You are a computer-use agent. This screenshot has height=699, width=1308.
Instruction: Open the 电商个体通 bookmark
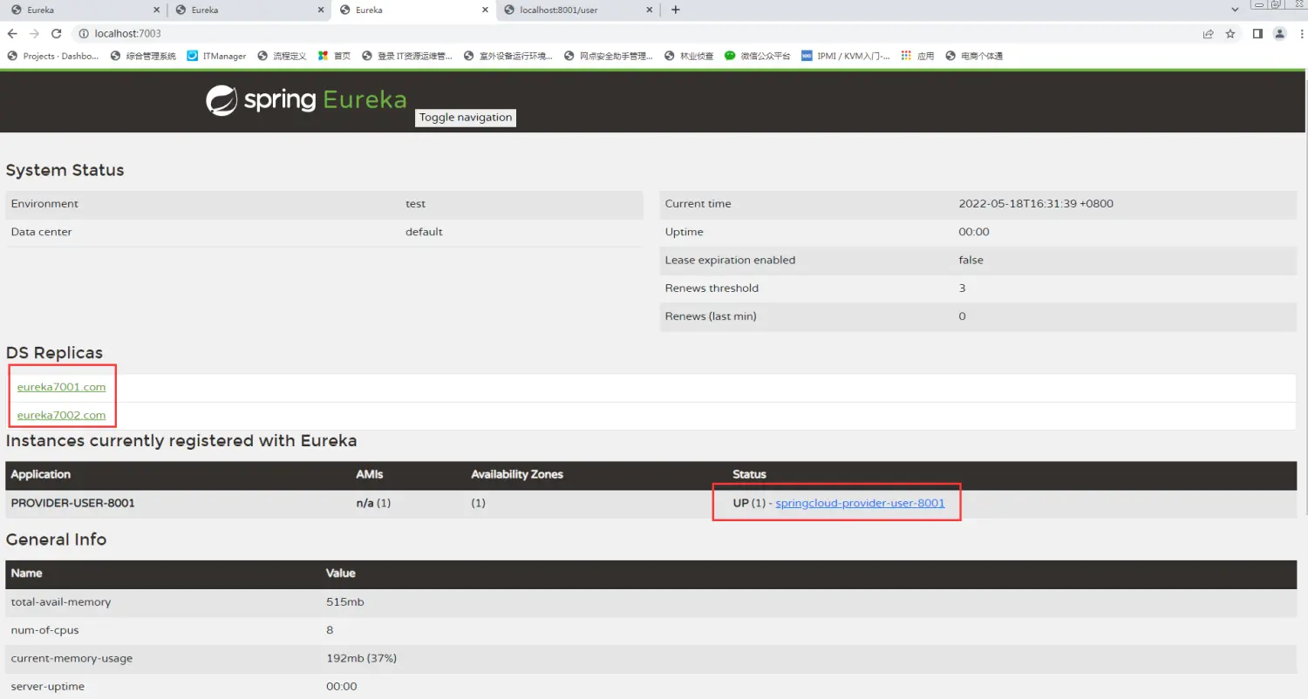tap(973, 56)
